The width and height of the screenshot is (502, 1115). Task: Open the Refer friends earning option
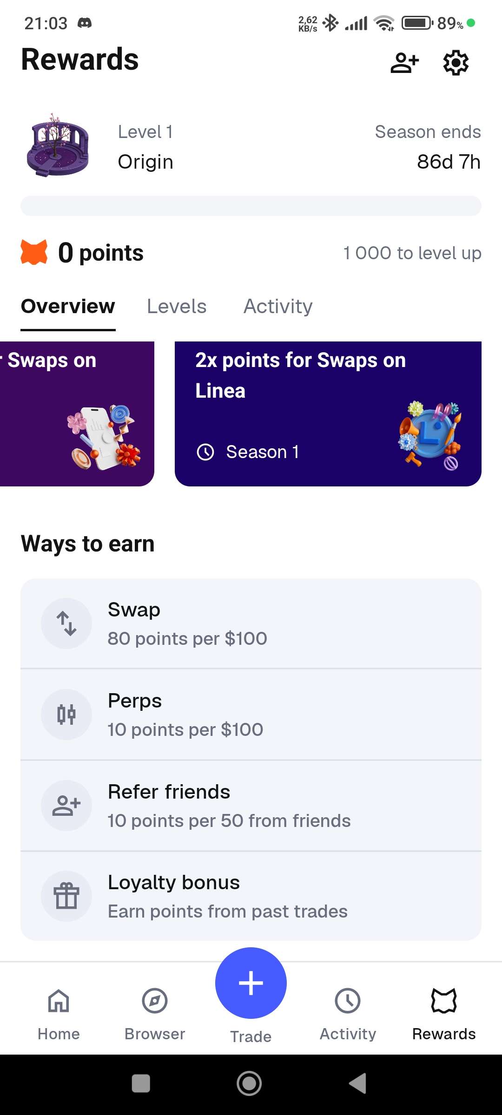(x=251, y=806)
